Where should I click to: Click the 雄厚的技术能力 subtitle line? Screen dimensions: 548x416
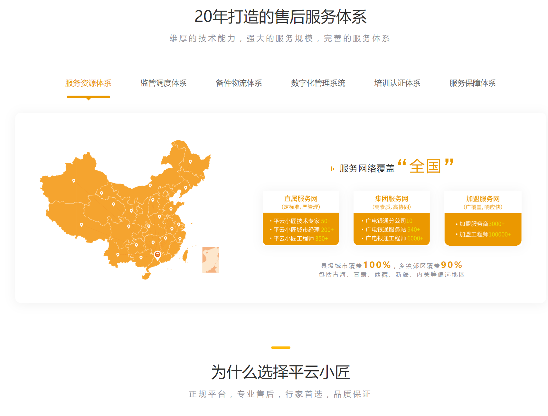(x=280, y=38)
